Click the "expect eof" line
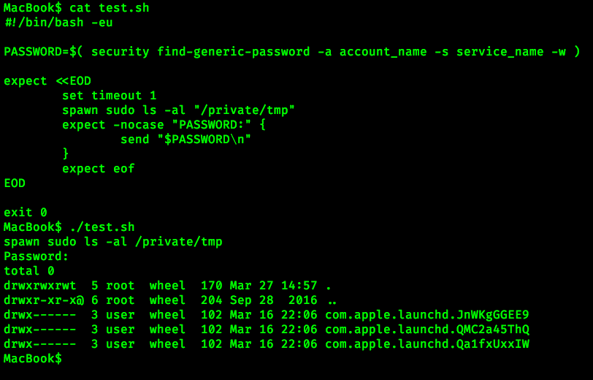This screenshot has height=380, width=593. 98,169
